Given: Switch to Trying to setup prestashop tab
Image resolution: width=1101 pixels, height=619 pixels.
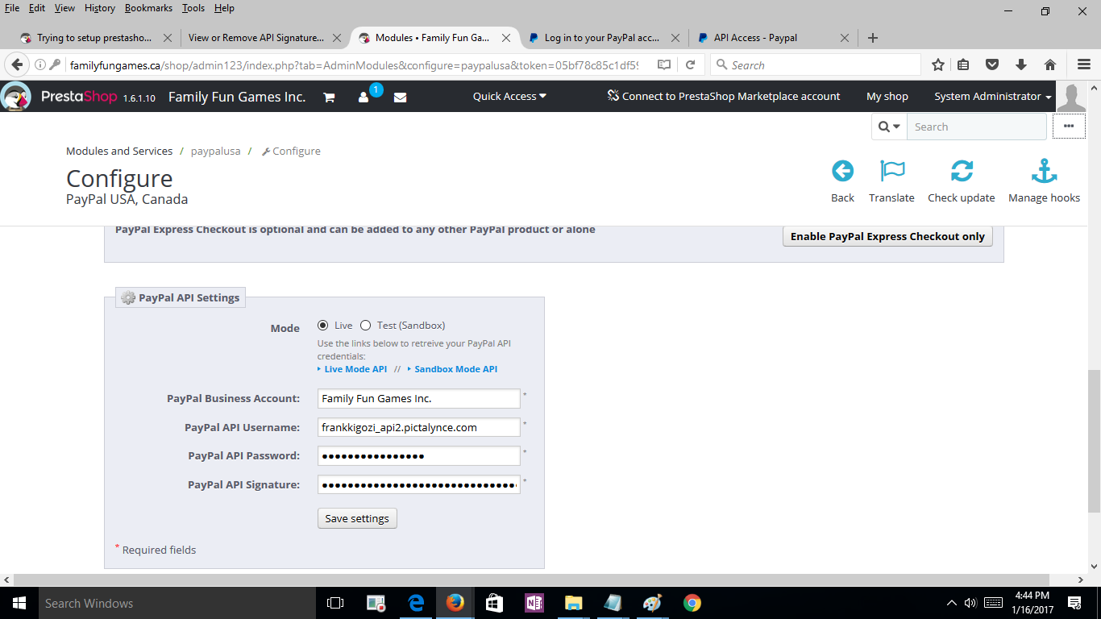Looking at the screenshot, I should pos(94,38).
